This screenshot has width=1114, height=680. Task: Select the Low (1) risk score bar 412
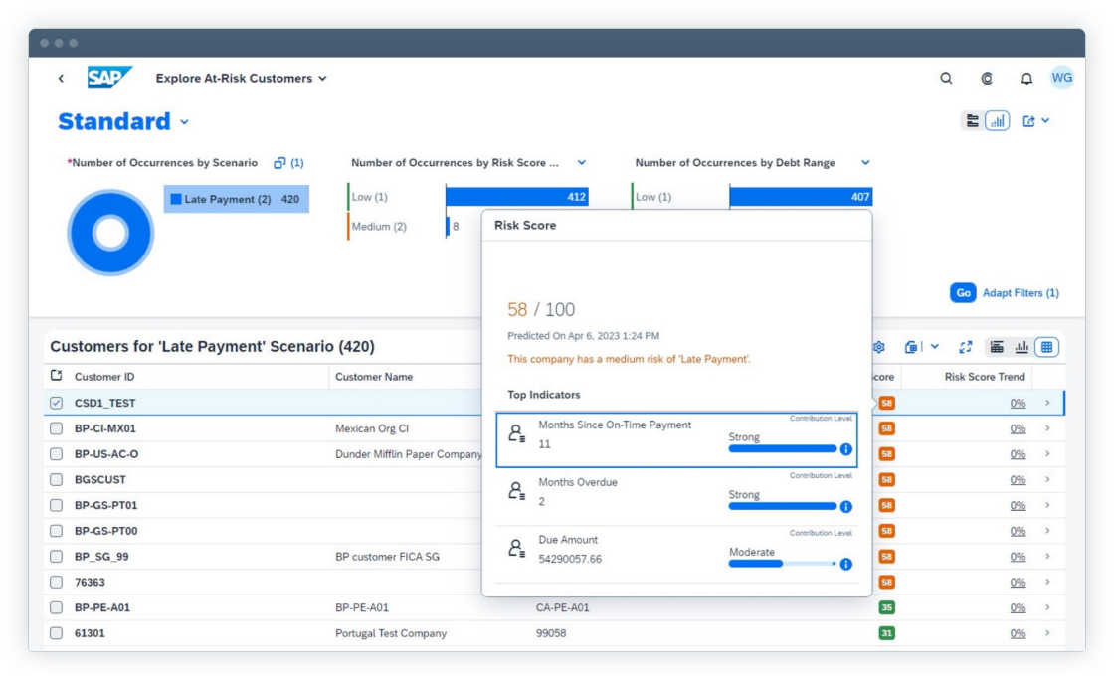(x=517, y=197)
